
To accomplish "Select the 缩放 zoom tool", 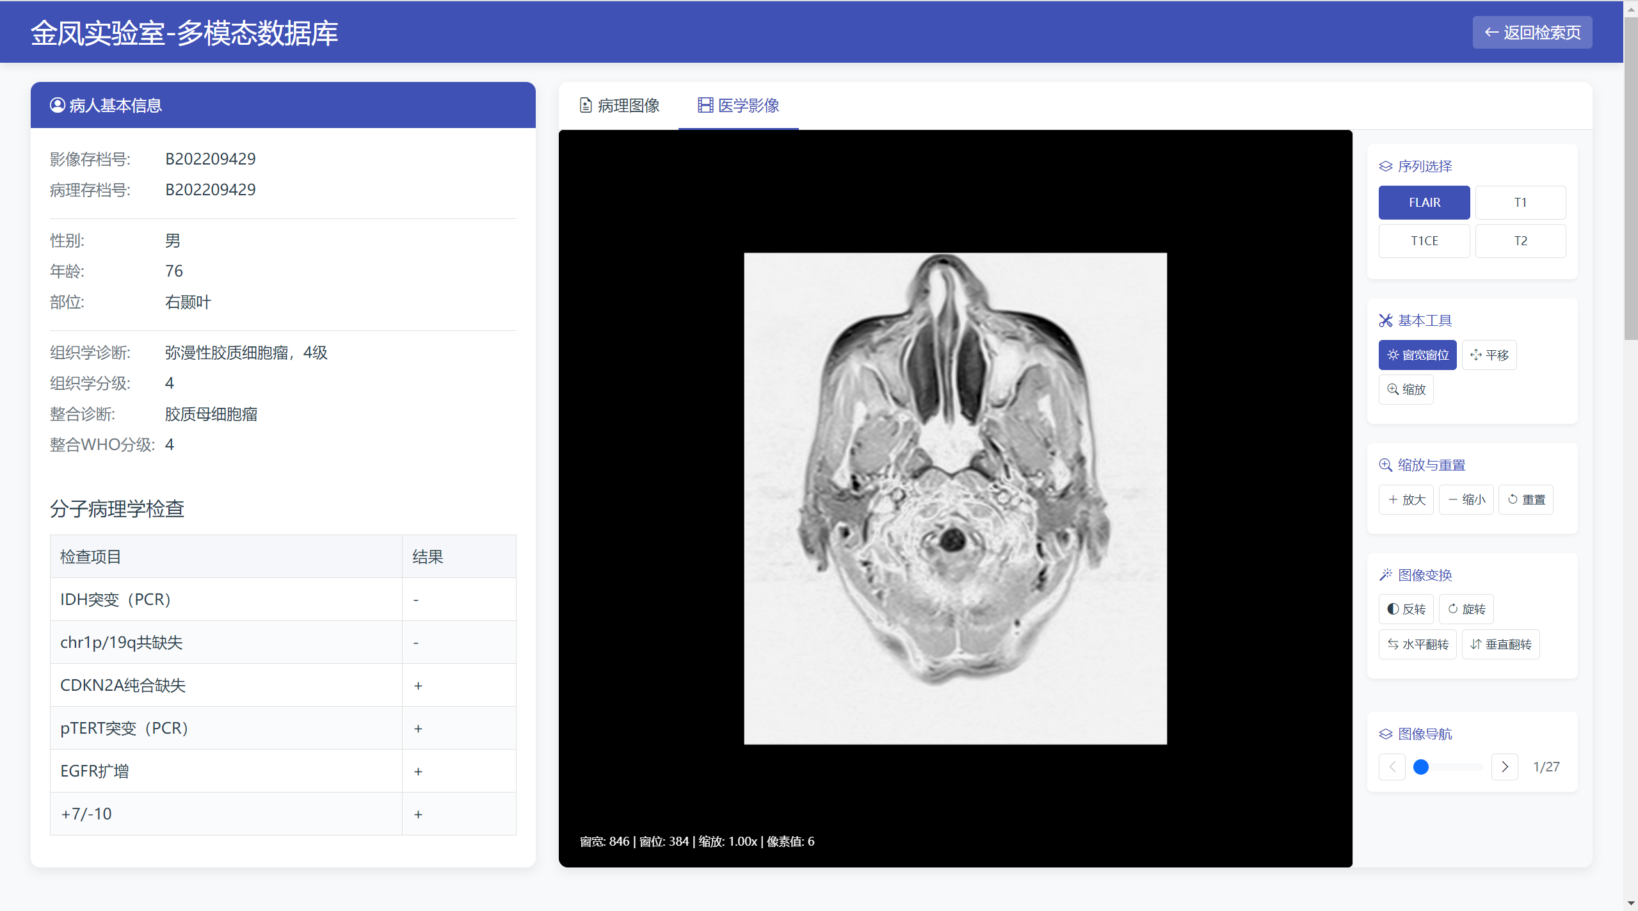I will point(1406,389).
